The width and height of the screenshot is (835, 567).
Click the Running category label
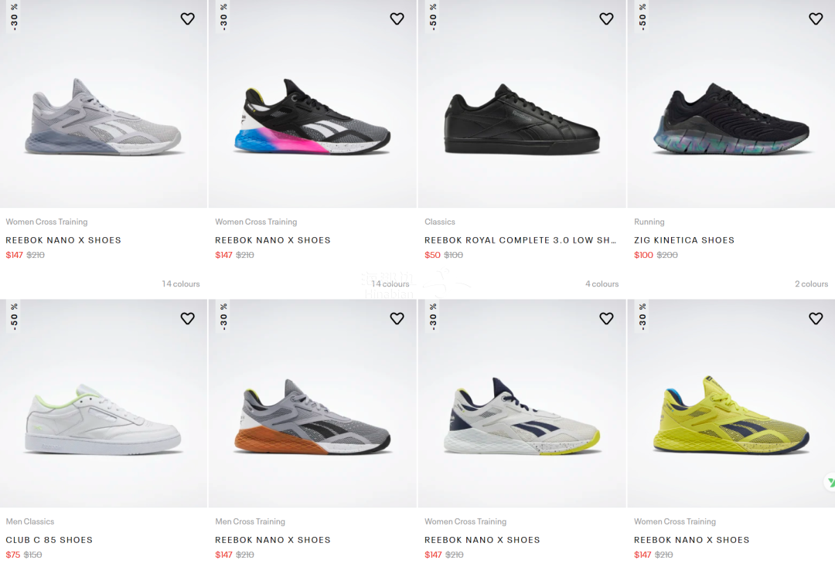click(x=649, y=222)
